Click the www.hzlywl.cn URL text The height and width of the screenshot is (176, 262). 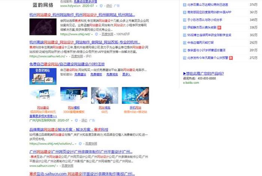[70, 6]
